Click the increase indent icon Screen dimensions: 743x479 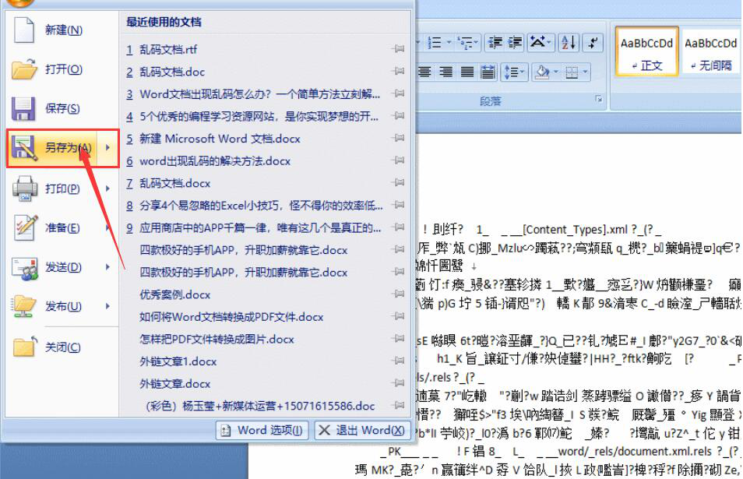click(515, 43)
